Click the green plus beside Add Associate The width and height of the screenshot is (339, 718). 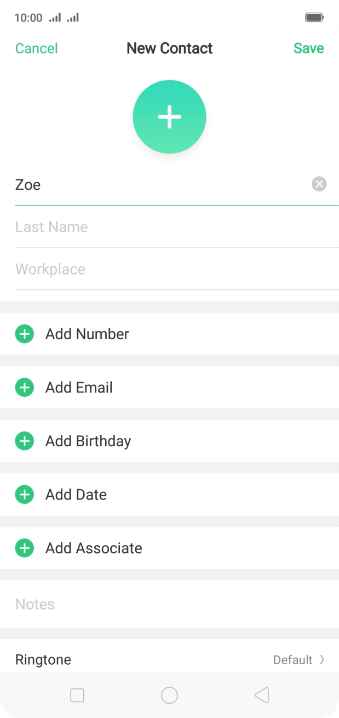pos(24,548)
